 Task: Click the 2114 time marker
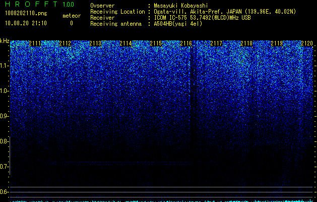pos(125,43)
